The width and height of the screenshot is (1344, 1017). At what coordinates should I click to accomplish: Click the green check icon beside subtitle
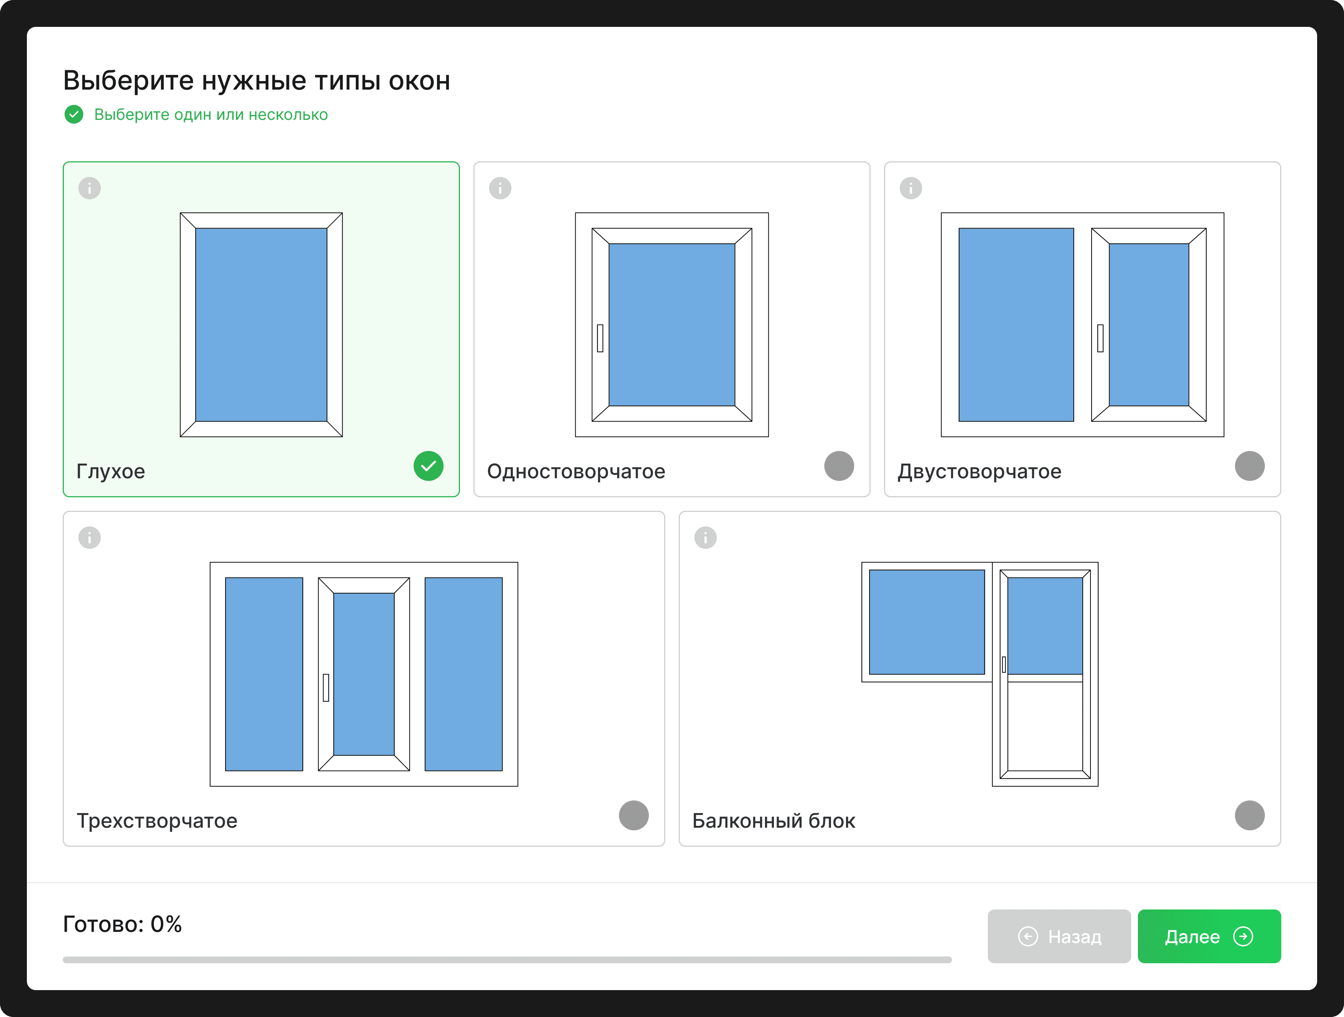pos(74,114)
